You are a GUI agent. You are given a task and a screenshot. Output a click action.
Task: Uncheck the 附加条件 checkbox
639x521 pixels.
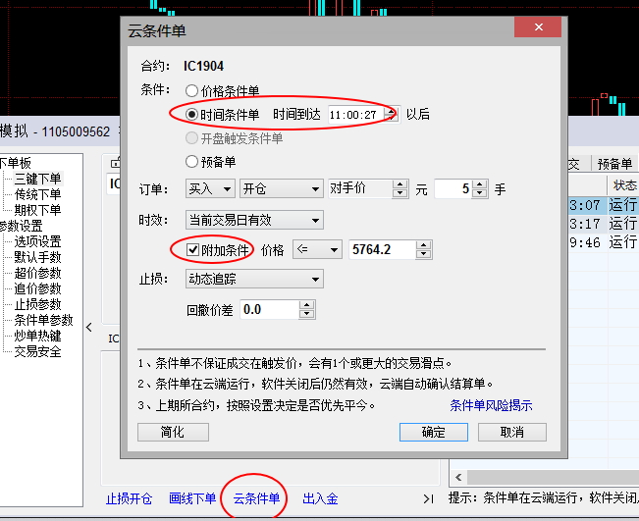coord(179,250)
